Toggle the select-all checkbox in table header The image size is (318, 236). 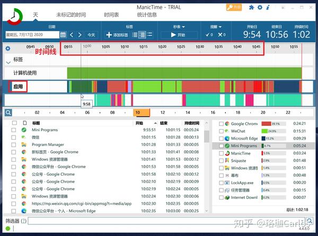tap(14, 123)
